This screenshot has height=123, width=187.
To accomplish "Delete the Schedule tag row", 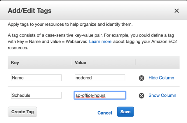I will [141, 96].
